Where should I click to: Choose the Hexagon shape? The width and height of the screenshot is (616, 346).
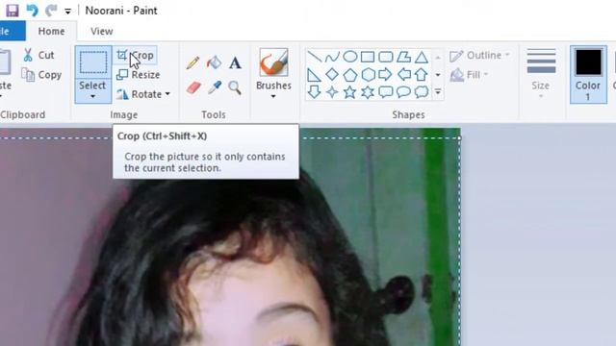pos(368,75)
